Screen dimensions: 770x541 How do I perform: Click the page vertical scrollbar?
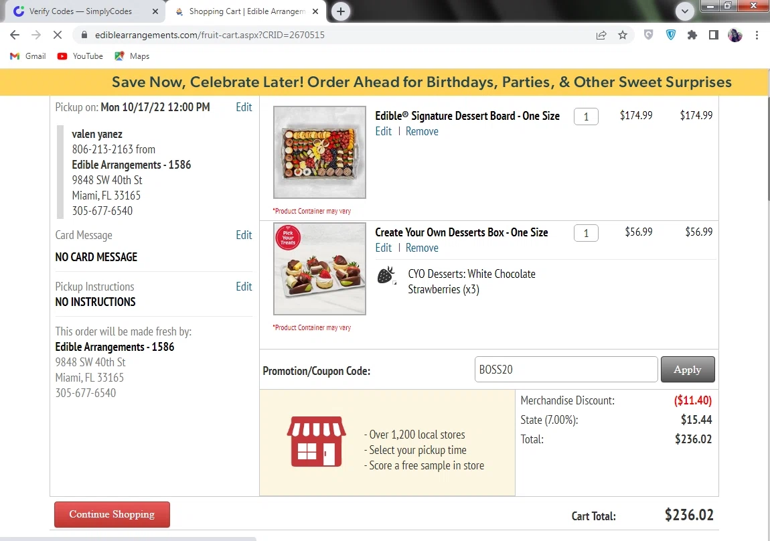pyautogui.click(x=767, y=147)
